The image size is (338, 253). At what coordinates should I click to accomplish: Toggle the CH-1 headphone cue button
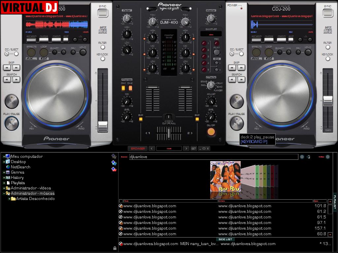click(x=123, y=88)
